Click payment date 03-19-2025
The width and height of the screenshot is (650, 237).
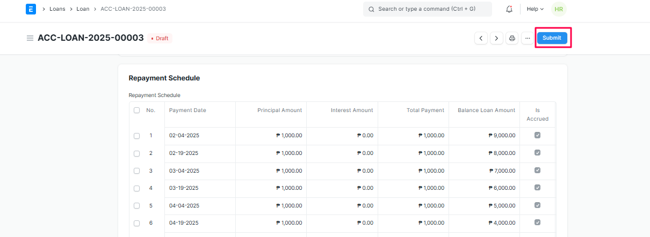[x=184, y=188]
